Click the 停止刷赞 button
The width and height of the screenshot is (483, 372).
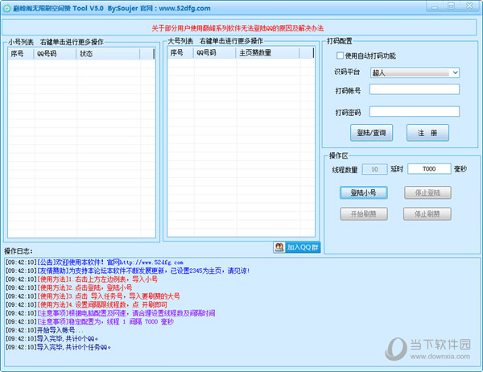click(x=427, y=214)
